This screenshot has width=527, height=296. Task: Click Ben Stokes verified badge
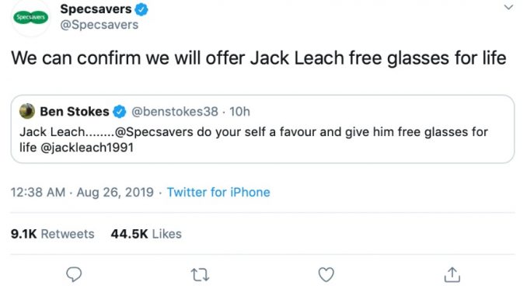click(x=120, y=112)
